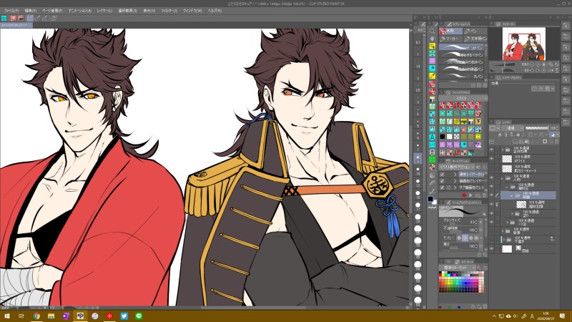The image size is (572, 322).
Task: Select brush size 10 preset
Action: click(418, 170)
